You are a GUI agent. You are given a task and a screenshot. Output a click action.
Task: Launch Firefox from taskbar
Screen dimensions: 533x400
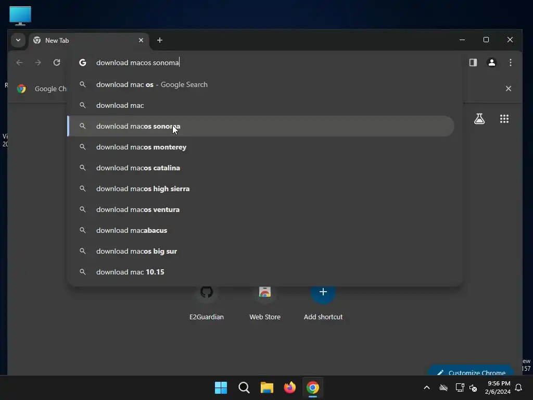pos(289,387)
